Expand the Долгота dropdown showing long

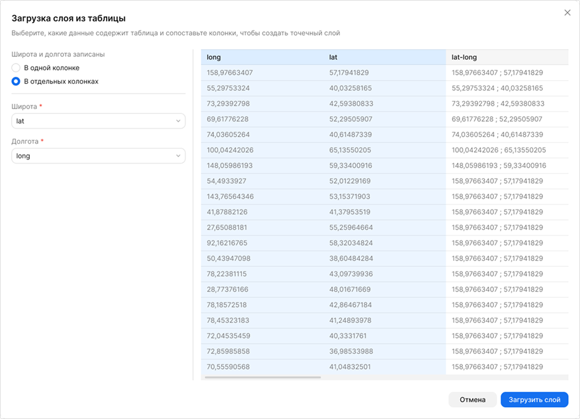(x=98, y=156)
